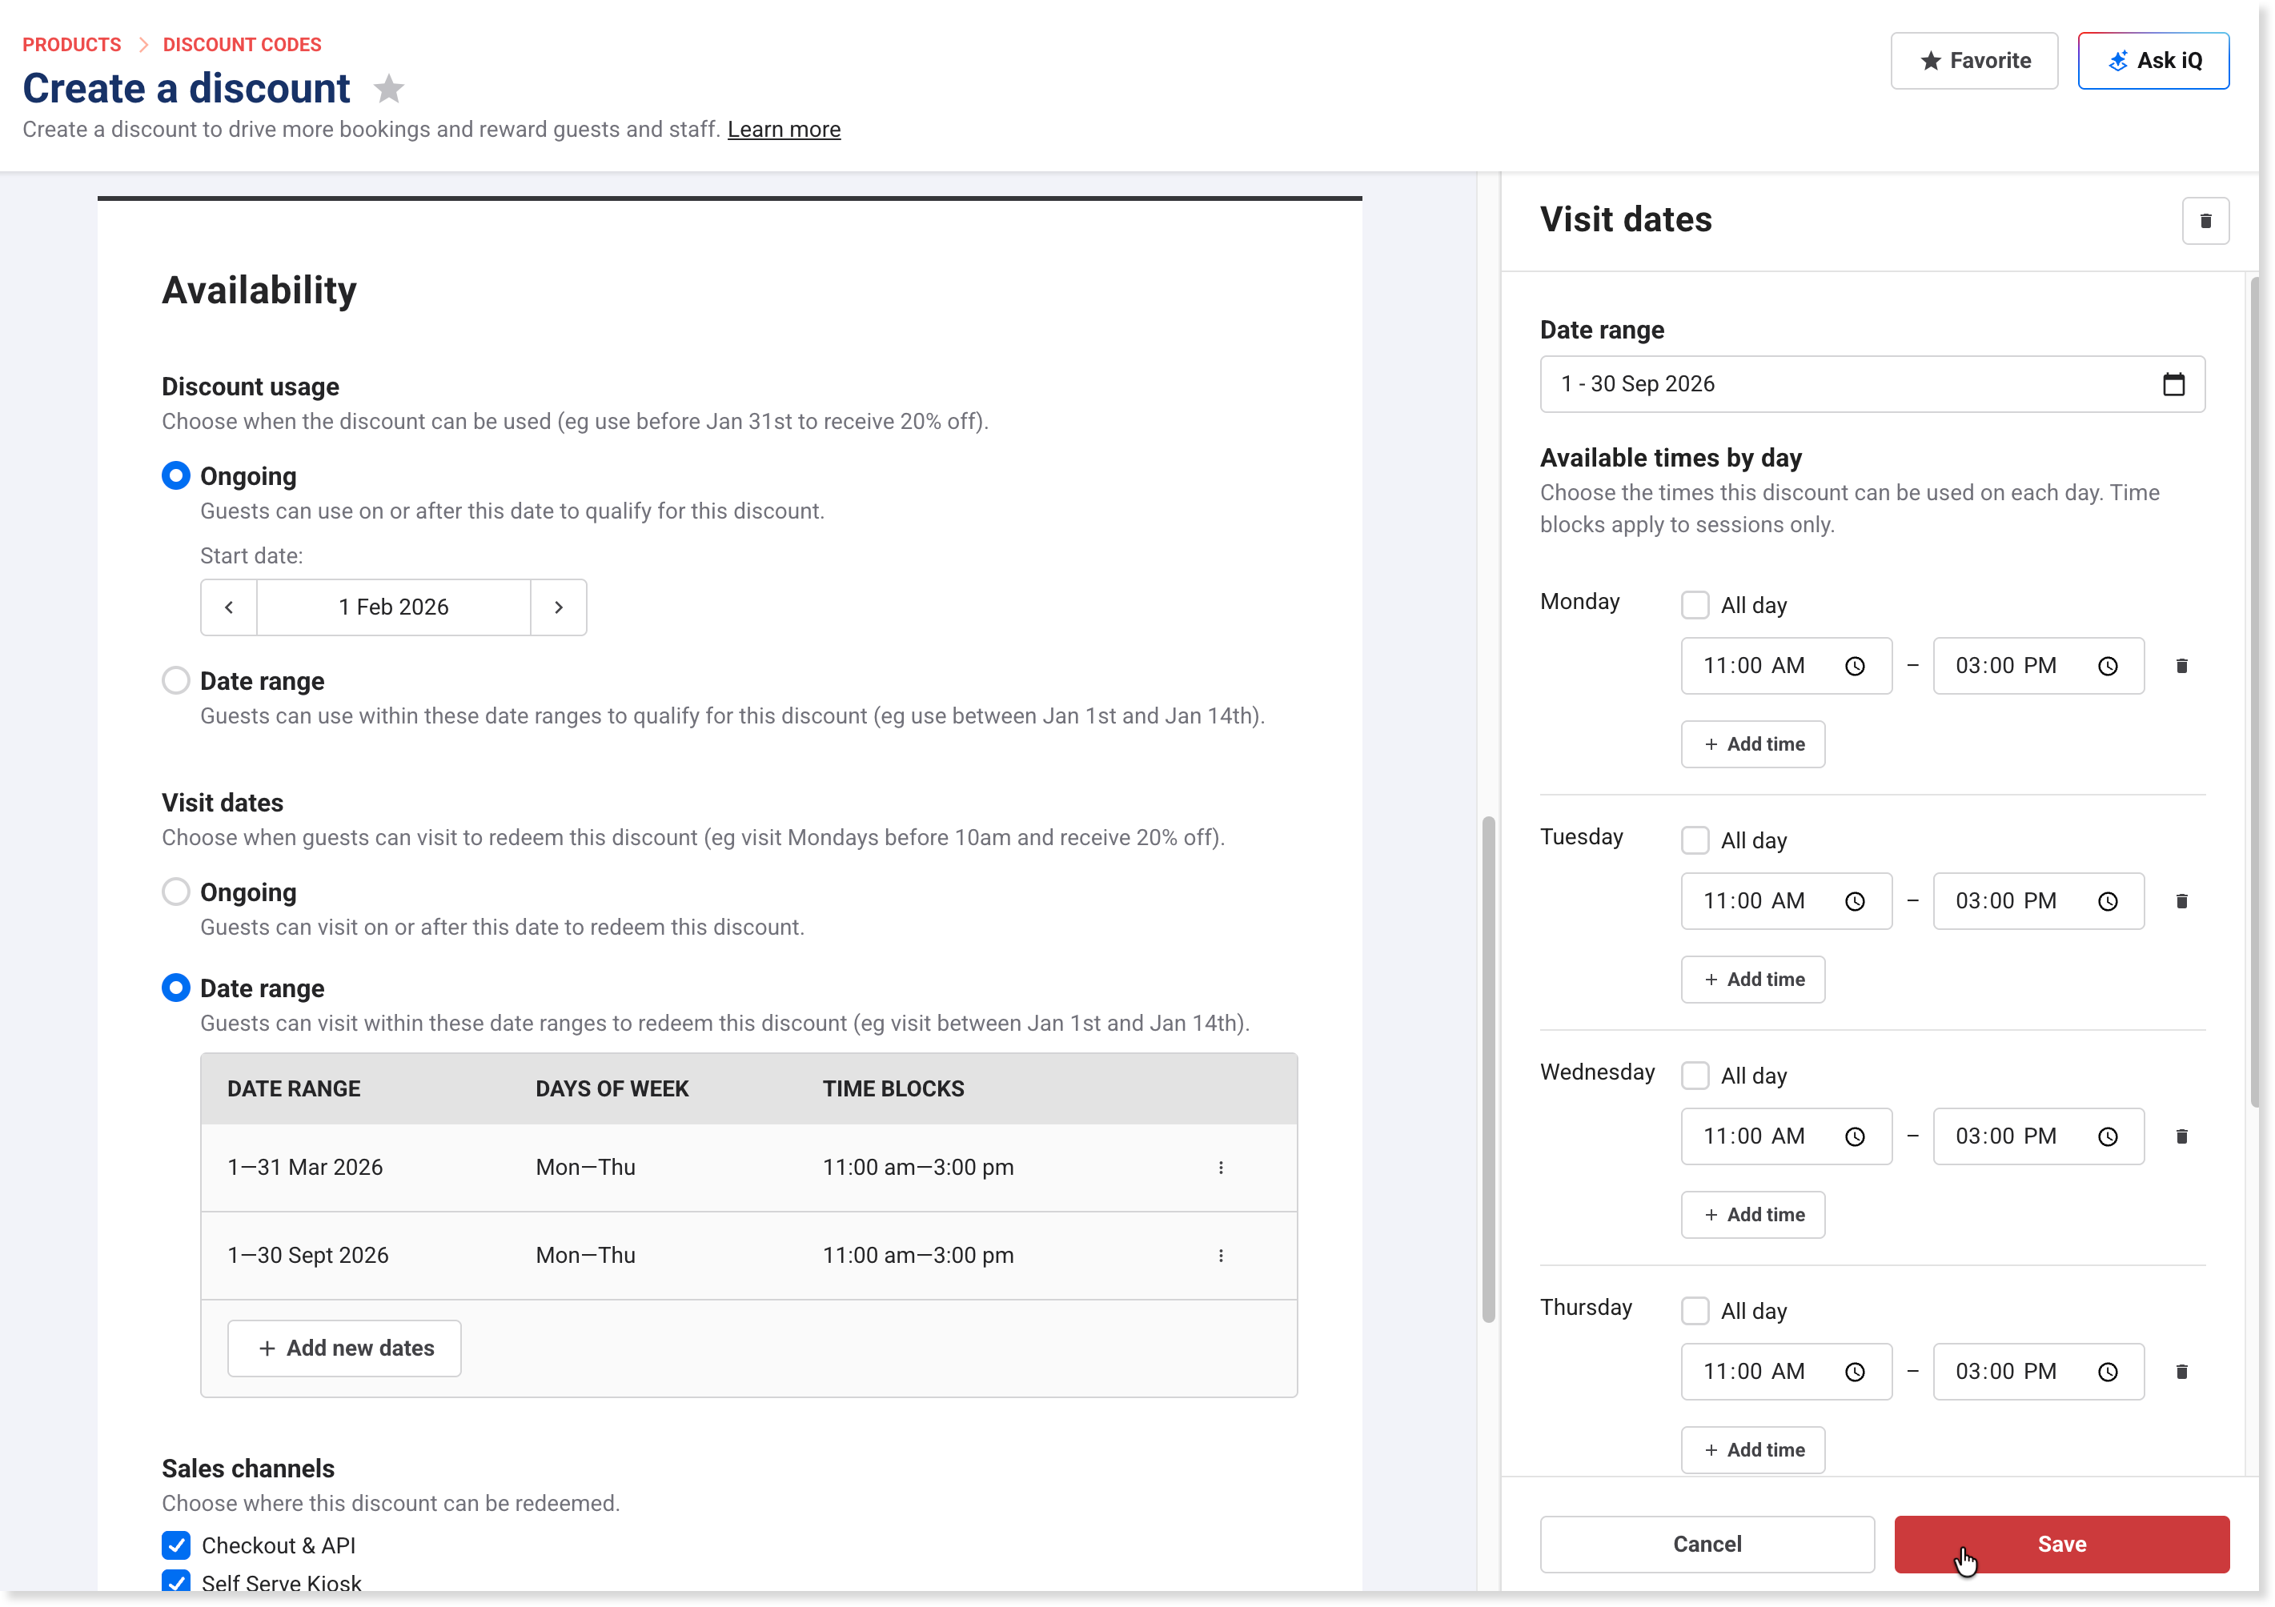2275x1607 pixels.
Task: Click Wednesday's 11:00 AM start time field
Action: point(1755,1136)
